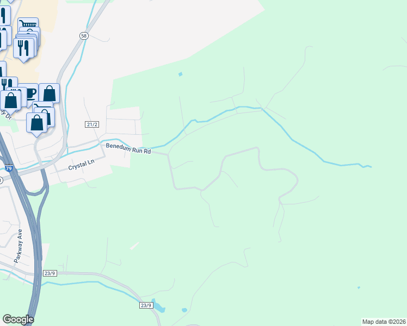The image size is (407, 326).
Task: Select the fork-and-knife marker above coffee cup
Action: 9,83
